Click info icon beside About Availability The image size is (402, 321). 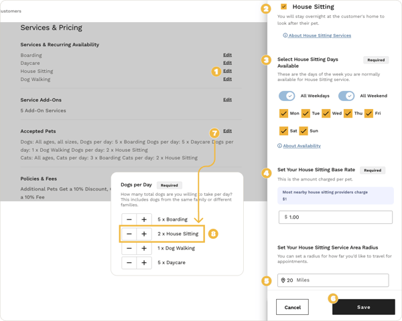pyautogui.click(x=279, y=146)
